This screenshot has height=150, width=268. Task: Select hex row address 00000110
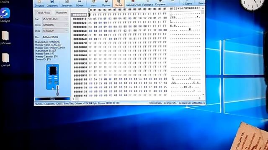(x=80, y=83)
